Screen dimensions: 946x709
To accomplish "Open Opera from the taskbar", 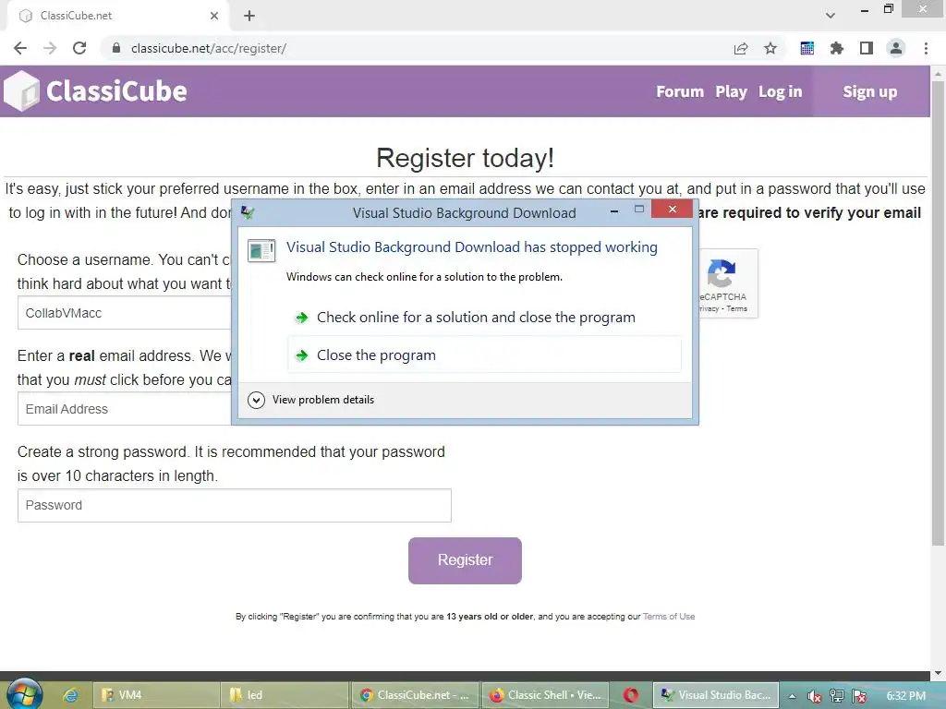I will [x=631, y=695].
